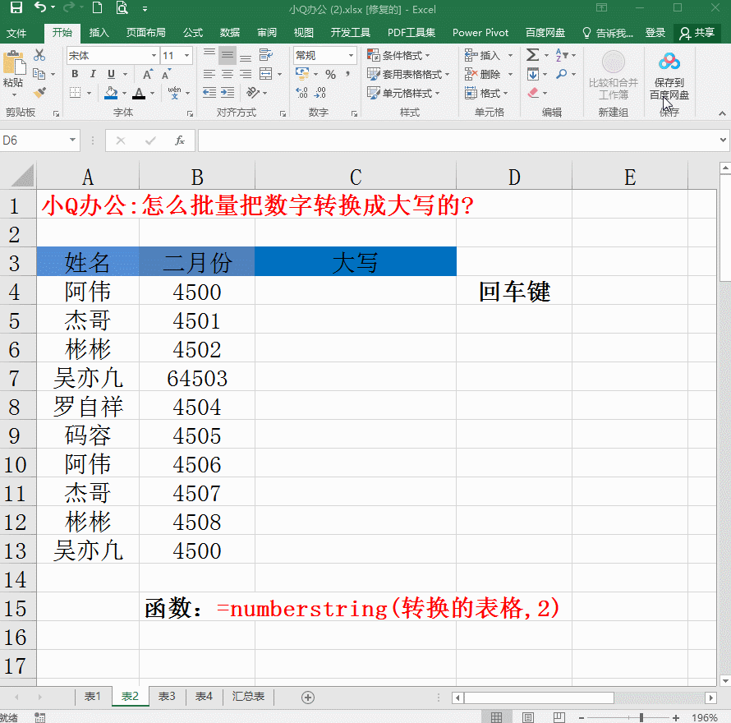Switch to the 插入 ribbon tab
This screenshot has width=731, height=723.
click(x=99, y=33)
